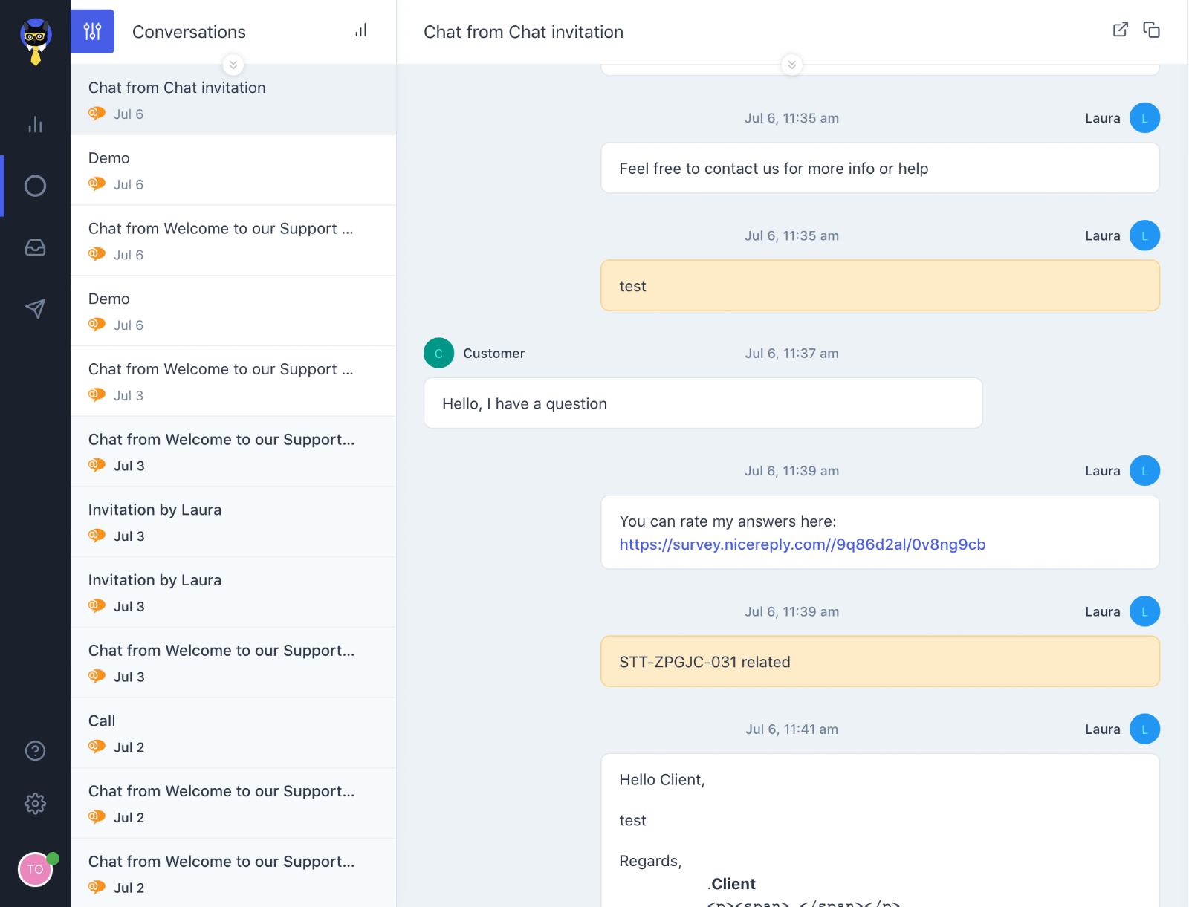Open the inbox tray icon in sidebar
Image resolution: width=1189 pixels, height=907 pixels.
tap(35, 247)
